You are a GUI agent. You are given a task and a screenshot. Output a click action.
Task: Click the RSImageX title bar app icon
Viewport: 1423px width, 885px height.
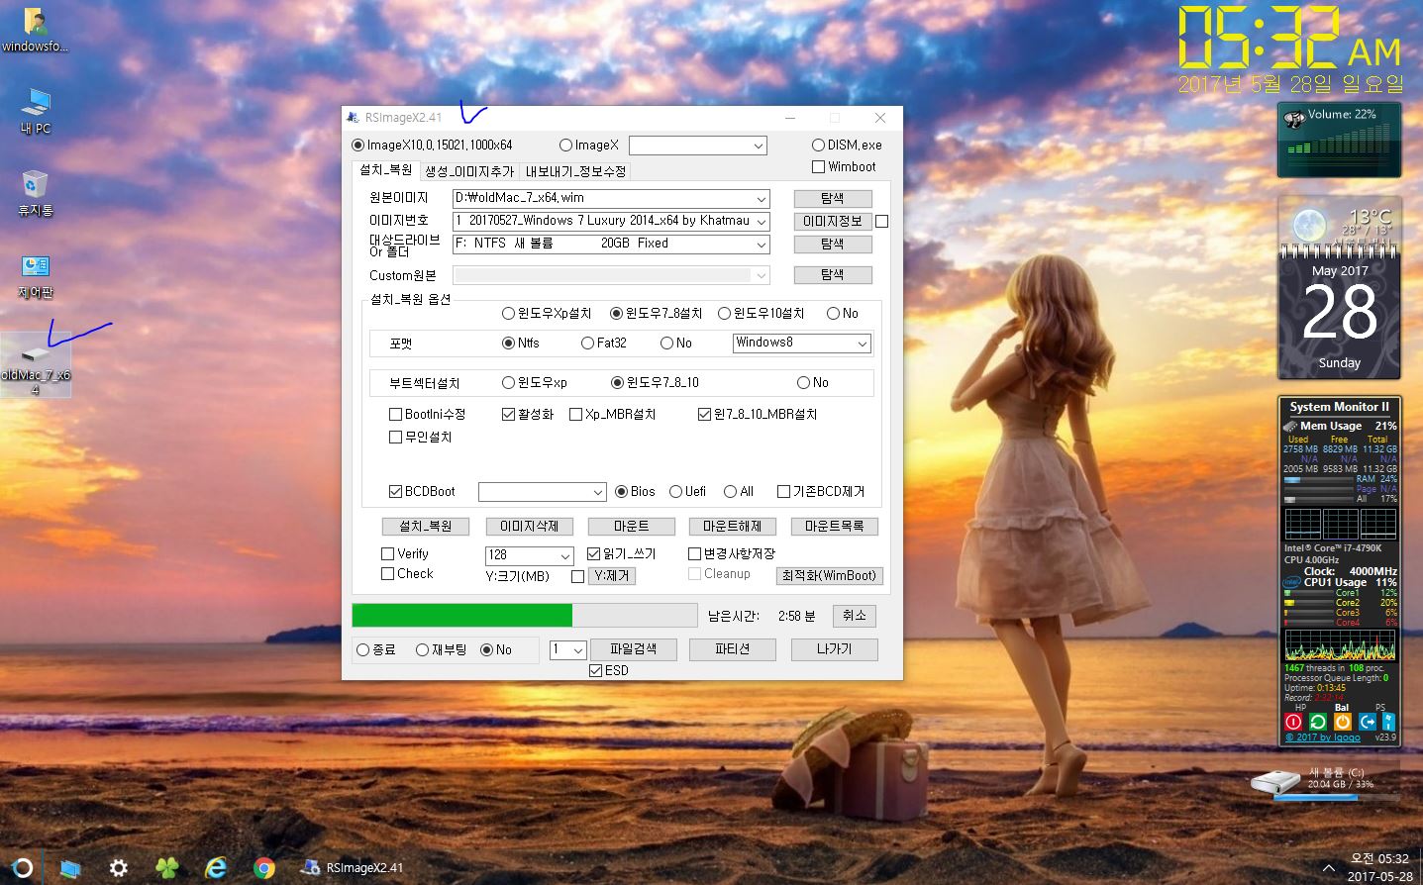[354, 117]
